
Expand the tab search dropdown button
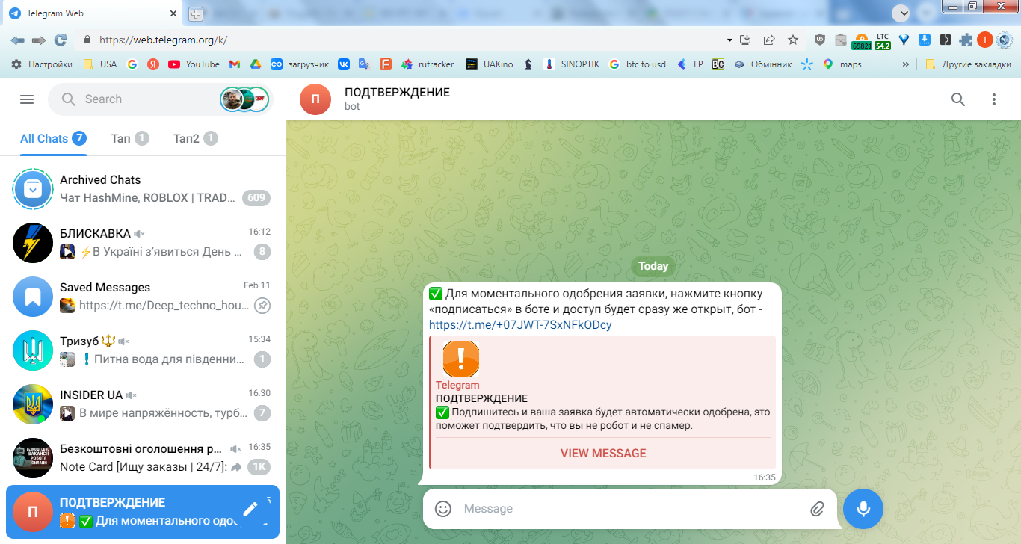tap(902, 13)
